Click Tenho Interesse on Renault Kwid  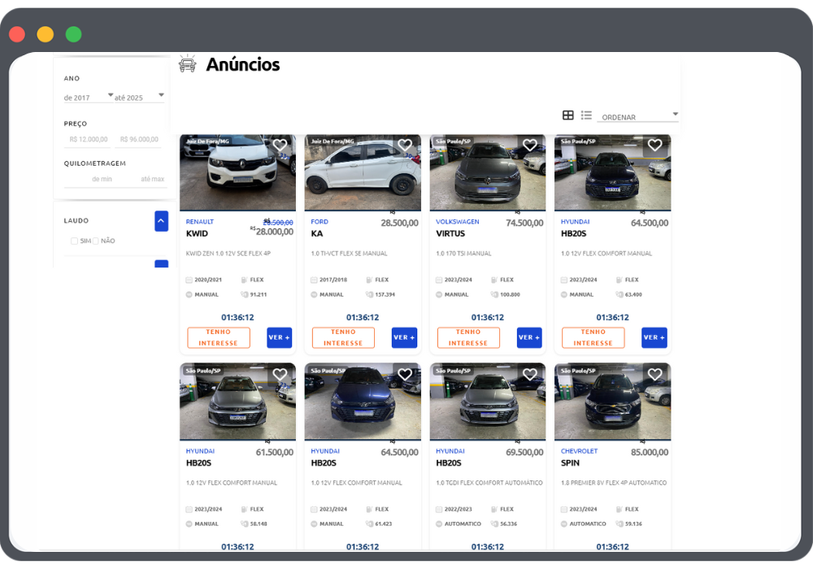tap(219, 337)
